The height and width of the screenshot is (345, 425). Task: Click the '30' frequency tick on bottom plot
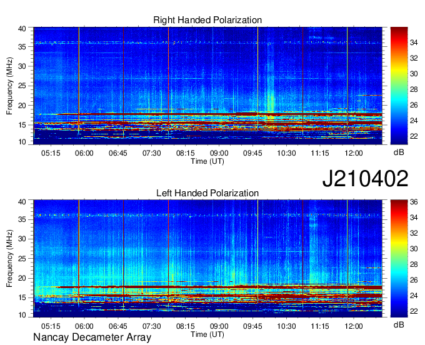(22, 239)
